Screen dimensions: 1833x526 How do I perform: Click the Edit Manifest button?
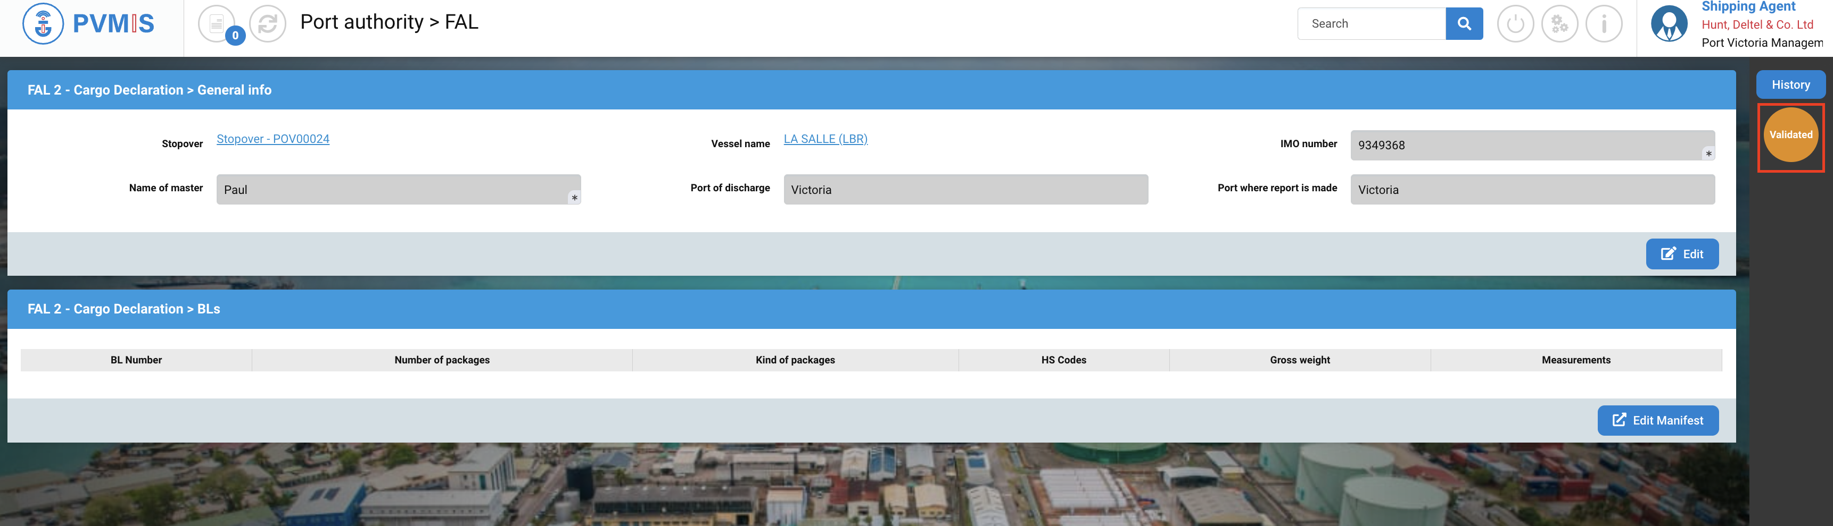(1657, 420)
